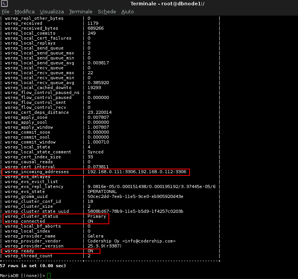Click the terminal icon in the title bar
The width and height of the screenshot is (298, 279).
click(4, 3)
